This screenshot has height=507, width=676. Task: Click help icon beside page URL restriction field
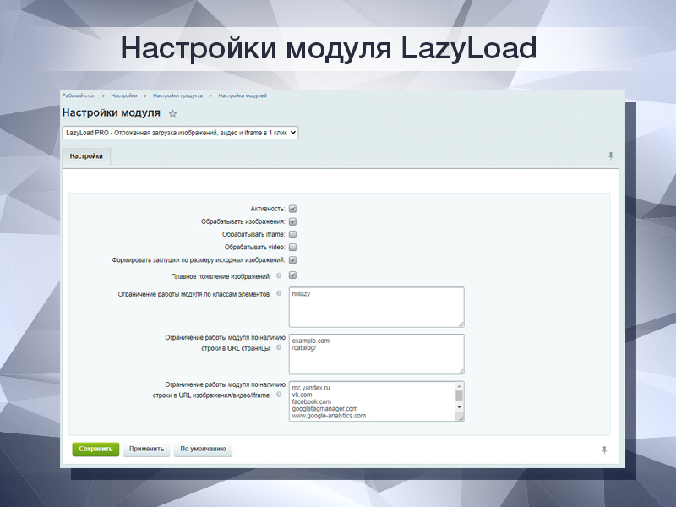[x=279, y=347]
